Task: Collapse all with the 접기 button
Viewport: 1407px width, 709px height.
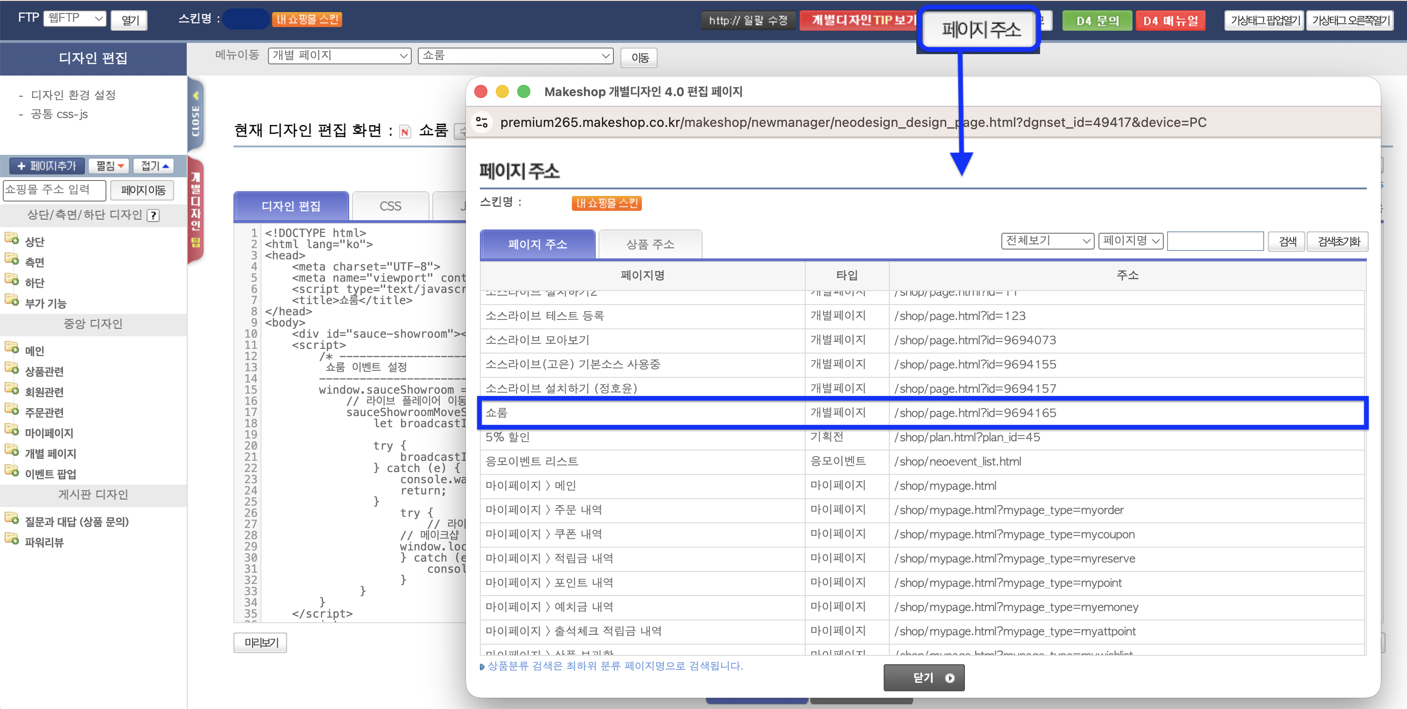Action: click(x=155, y=166)
